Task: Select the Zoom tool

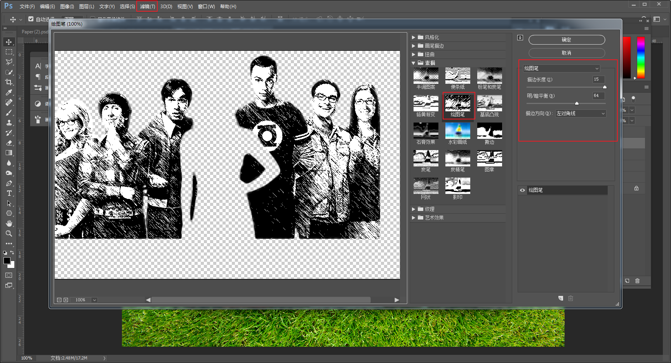Action: pos(9,233)
